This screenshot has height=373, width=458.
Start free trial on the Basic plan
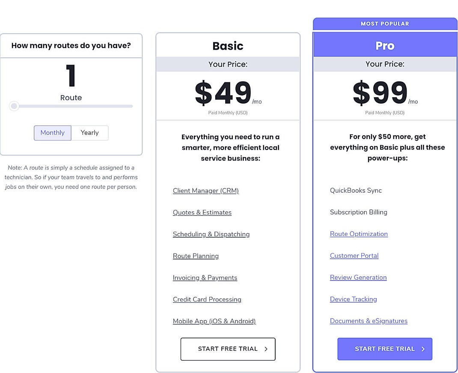[x=228, y=349]
